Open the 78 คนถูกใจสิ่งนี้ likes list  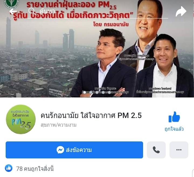[x=35, y=169]
